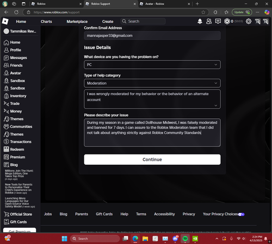Refresh the browser page
272x244 pixels.
[x=16, y=12]
